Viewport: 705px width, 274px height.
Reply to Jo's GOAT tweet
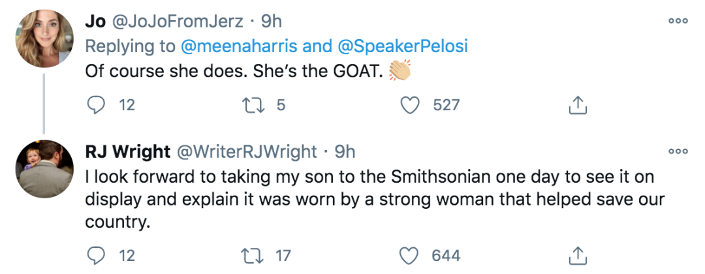pos(95,104)
